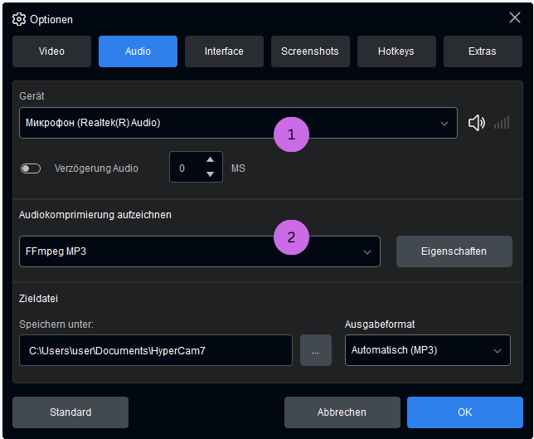Click the audio level bars indicator
The image size is (534, 439).
[501, 123]
